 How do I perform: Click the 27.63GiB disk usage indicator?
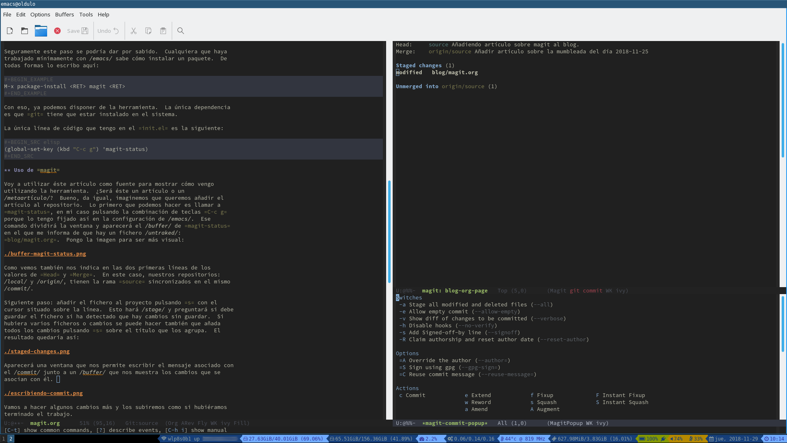point(283,439)
